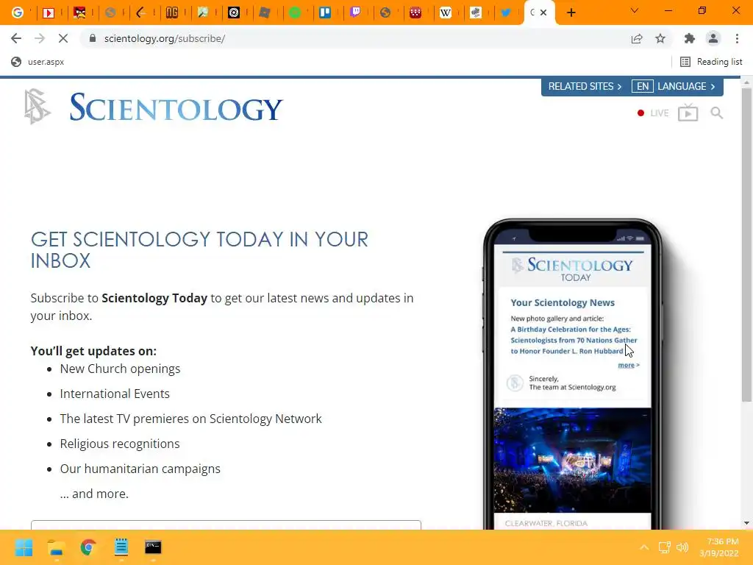Open the Windows Start menu
Image resolution: width=753 pixels, height=565 pixels.
24,547
